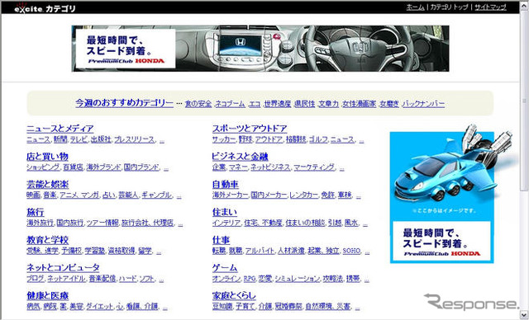Open 国内メーカー subcategory

(269, 195)
